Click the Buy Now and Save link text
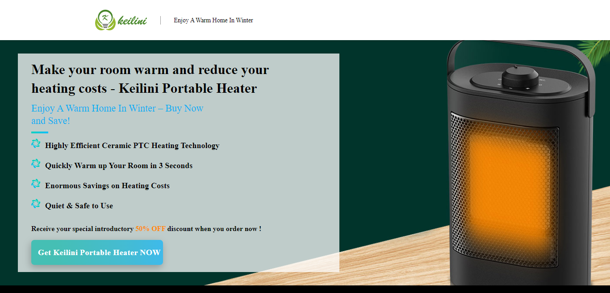Screen dimensions: 610x293 (184, 108)
